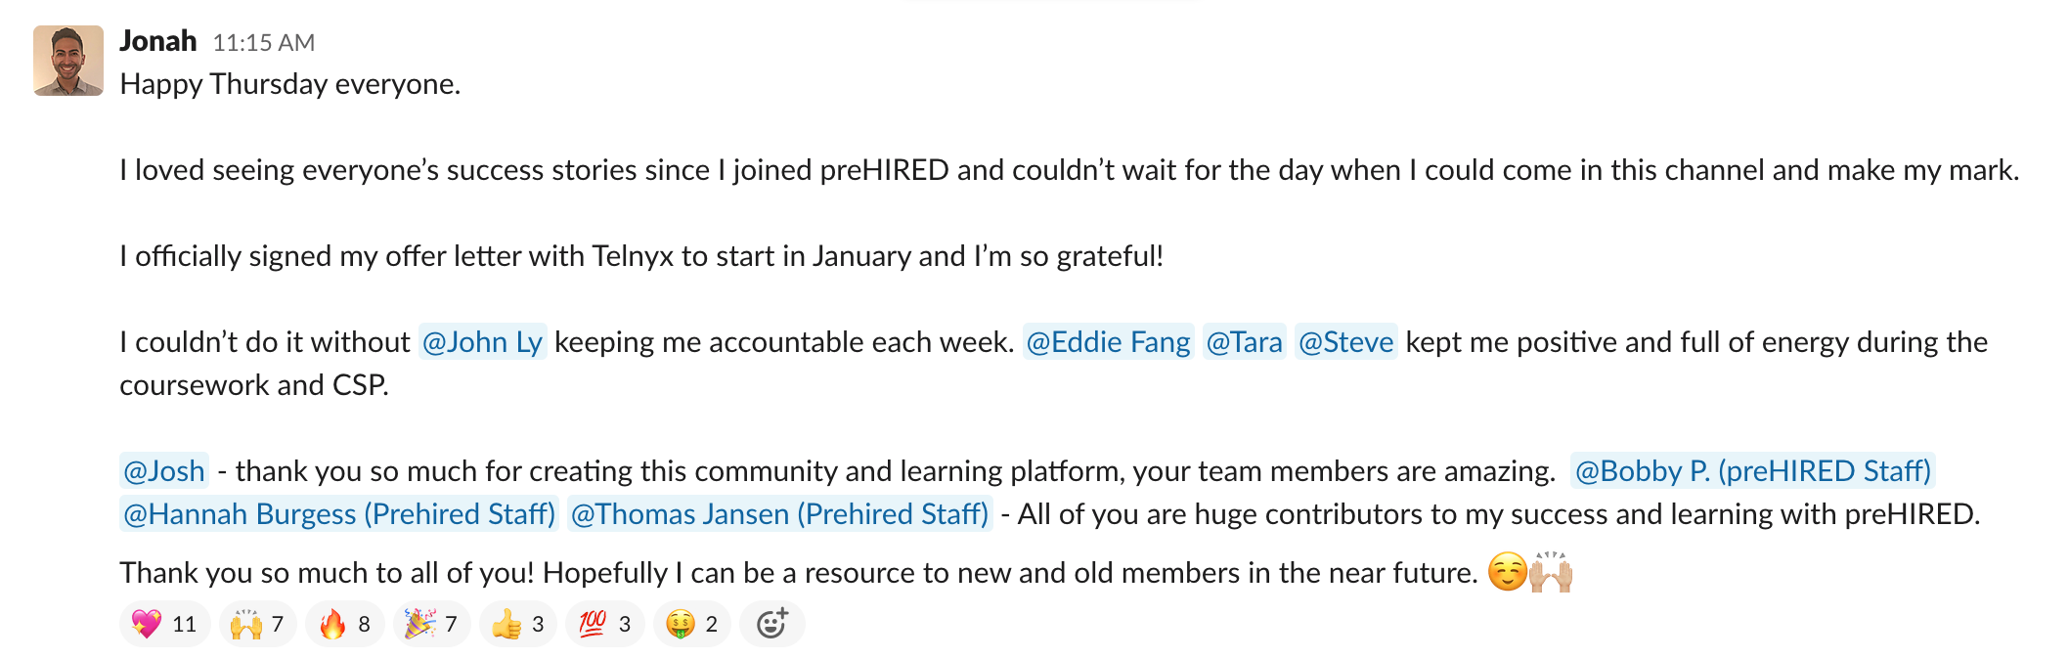Image resolution: width=2069 pixels, height=659 pixels.
Task: Toggle the 100 points reaction
Action: 605,625
